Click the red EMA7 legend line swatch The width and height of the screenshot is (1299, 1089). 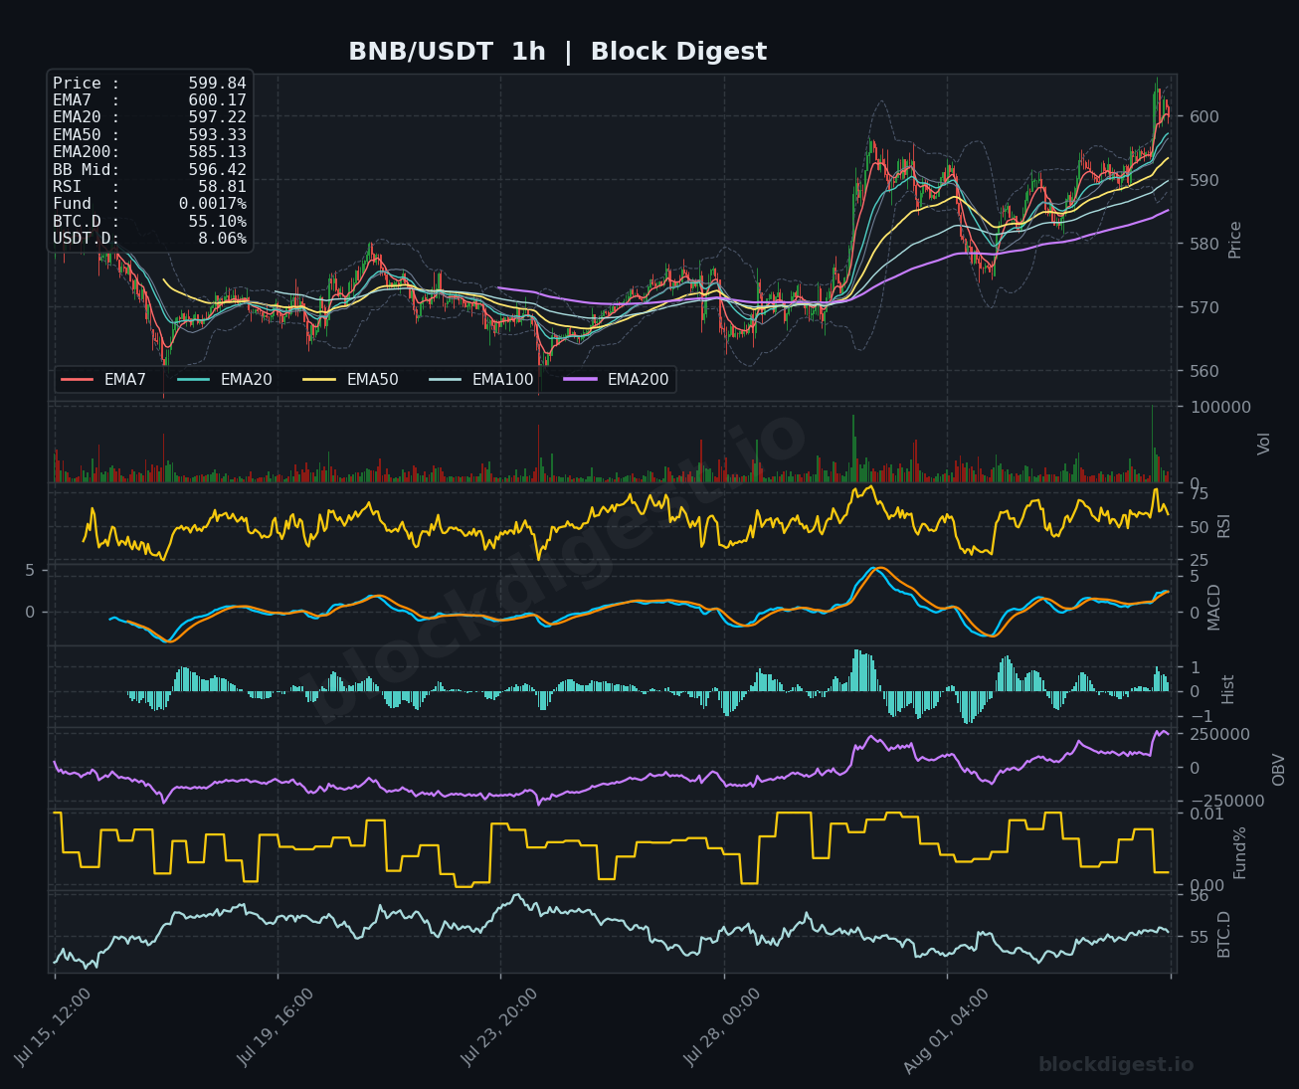[x=77, y=380]
